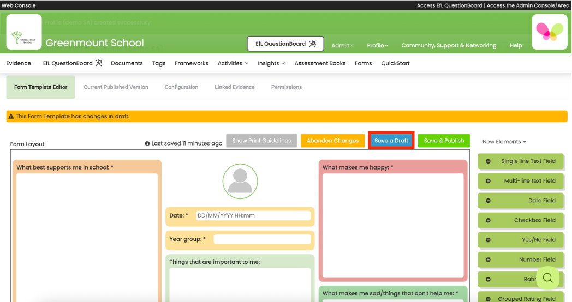The height and width of the screenshot is (302, 572).
Task: Add a Checkbox Field element
Action: (x=521, y=220)
